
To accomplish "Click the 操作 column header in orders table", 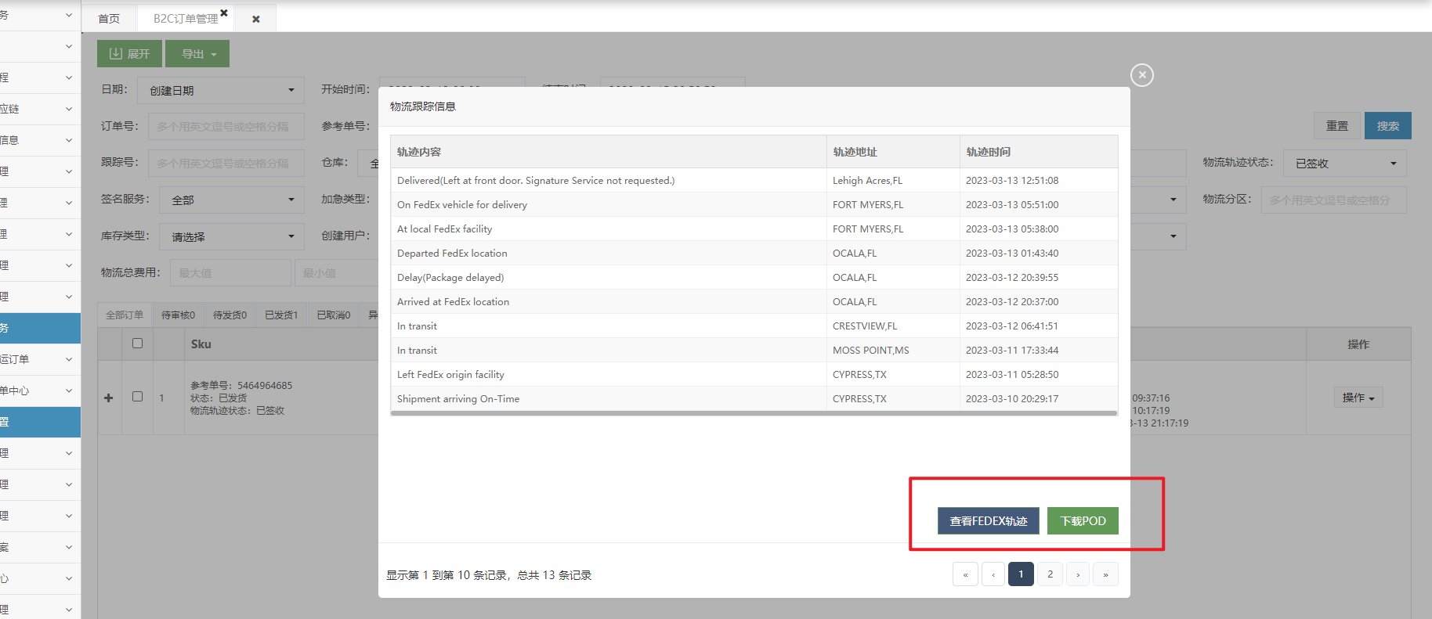I will (1358, 344).
